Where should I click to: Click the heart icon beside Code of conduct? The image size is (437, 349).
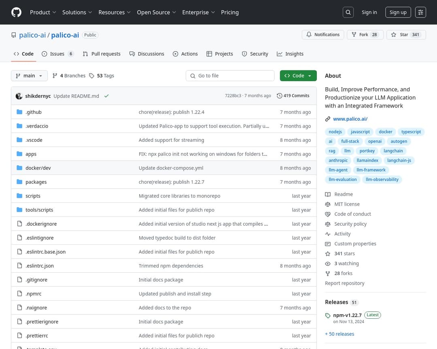[328, 214]
